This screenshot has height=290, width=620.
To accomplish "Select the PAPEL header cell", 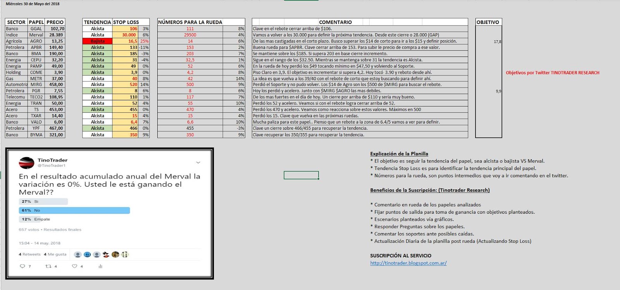I will tap(36, 22).
